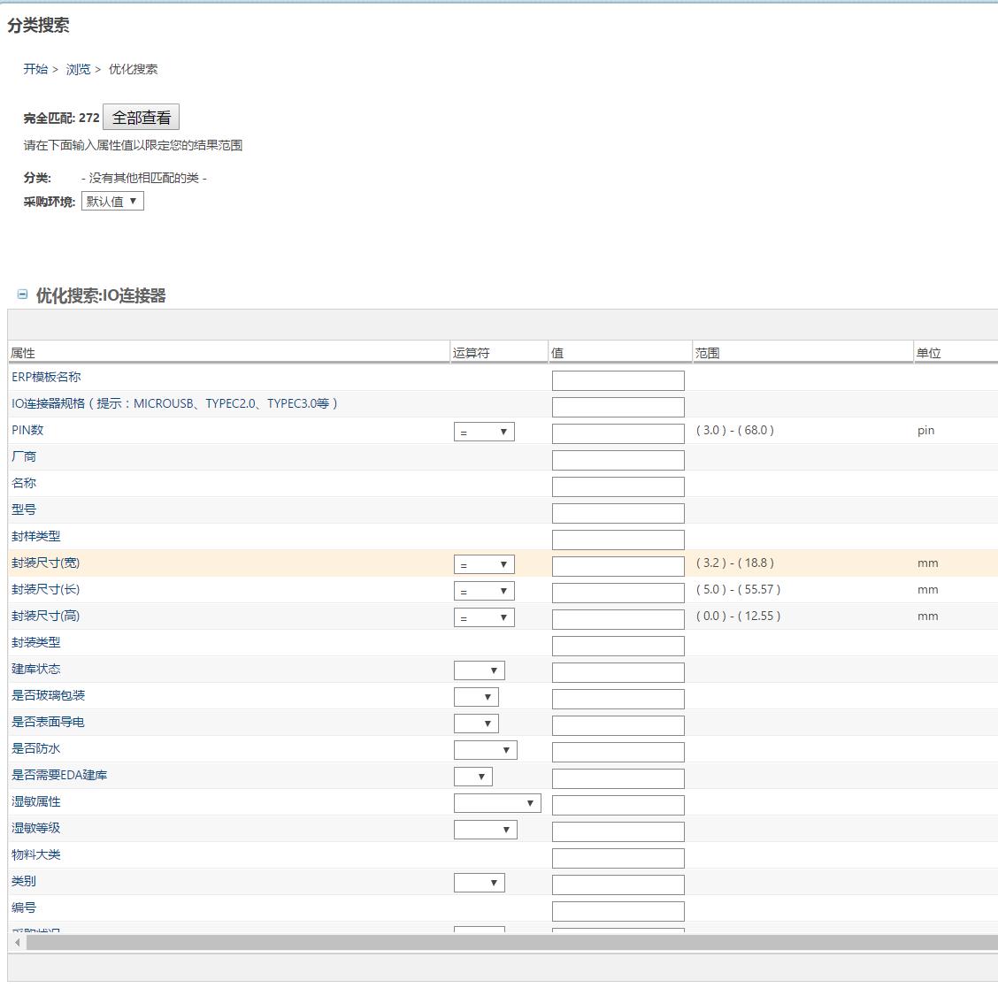Open the 封装尺寸(长) operator dropdown
The height and width of the screenshot is (988, 998).
pyautogui.click(x=484, y=591)
